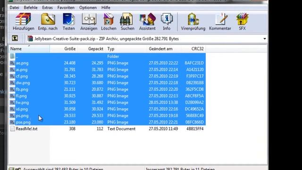Click the Folder type text in the top row
This screenshot has height=170, width=302.
(x=113, y=56)
